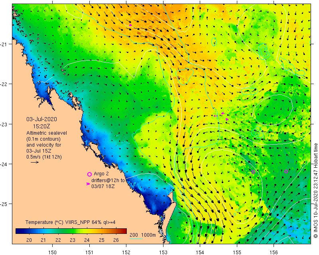Click the colorbar value '22'
The height and width of the screenshot is (255, 319).
(58, 240)
